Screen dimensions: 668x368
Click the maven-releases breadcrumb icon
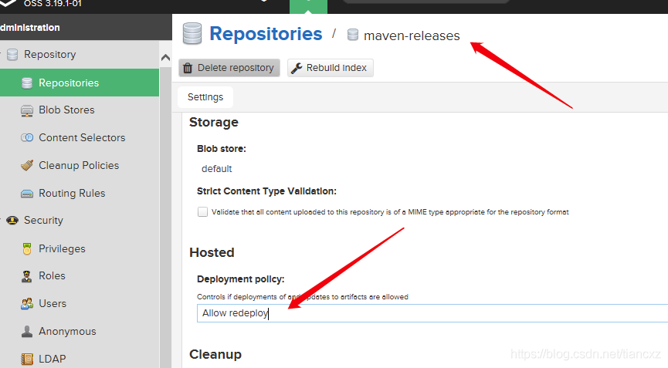[353, 35]
